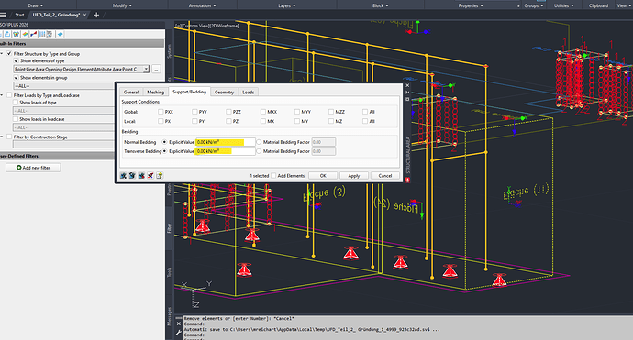Switch to General tab in dialog

coord(131,92)
